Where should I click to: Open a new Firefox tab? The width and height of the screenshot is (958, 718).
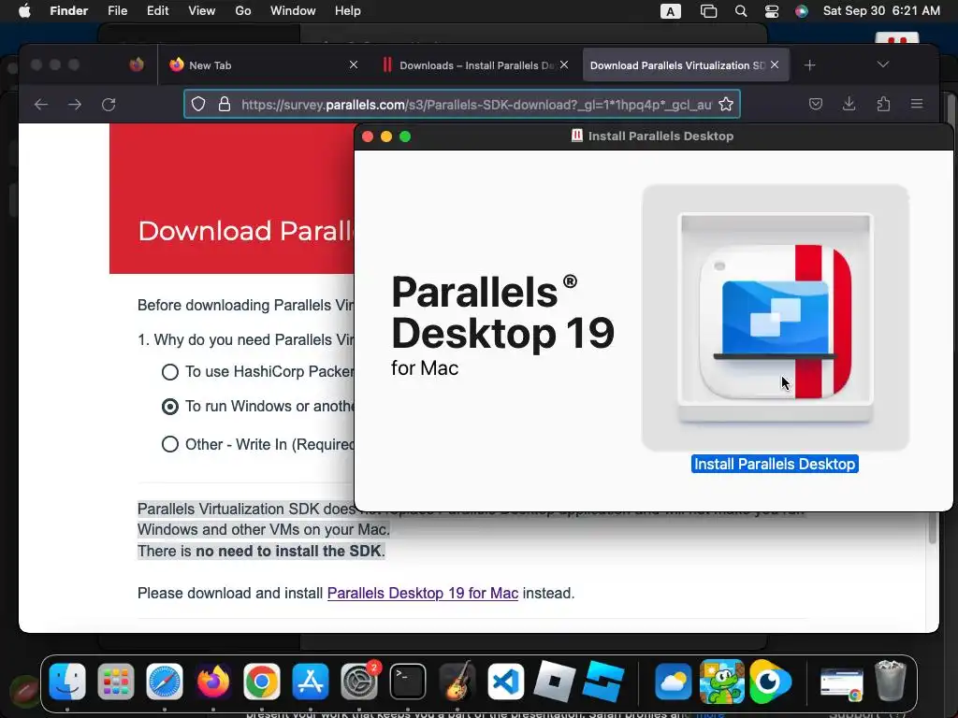(809, 65)
